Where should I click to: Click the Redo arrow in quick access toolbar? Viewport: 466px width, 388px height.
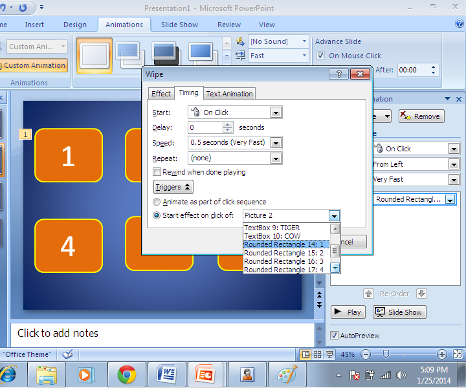click(x=23, y=7)
